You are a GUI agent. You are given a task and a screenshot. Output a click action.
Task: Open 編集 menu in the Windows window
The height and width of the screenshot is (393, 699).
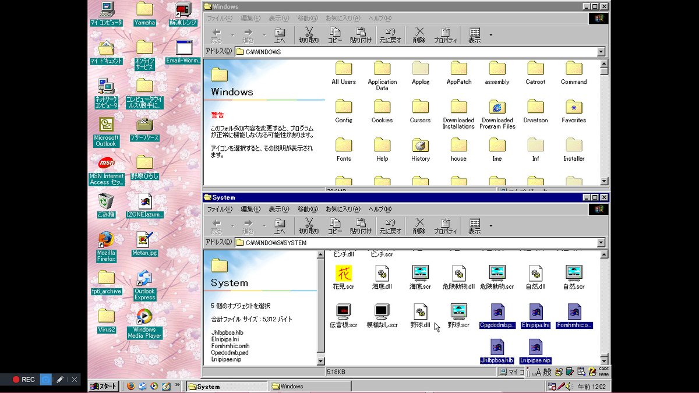[250, 18]
